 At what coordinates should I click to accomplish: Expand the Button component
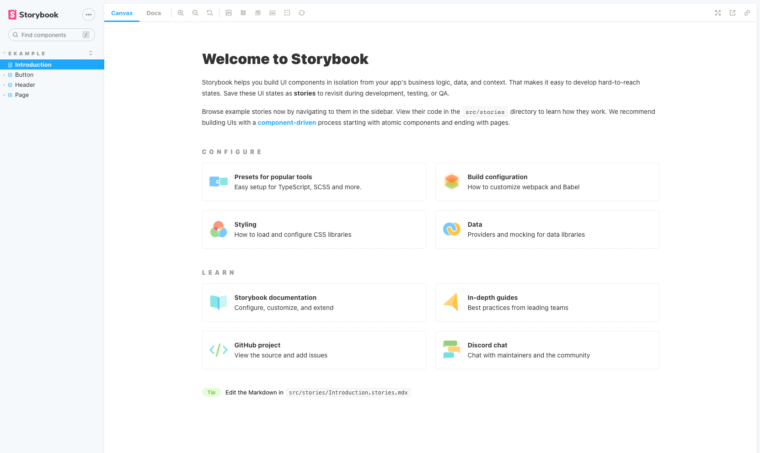click(52, 75)
